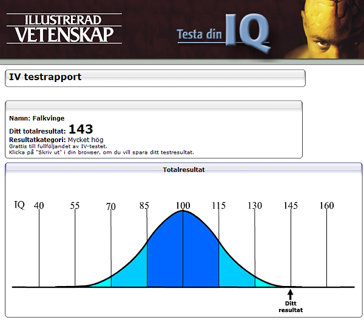Click the 'IQ' axis label on chart

point(19,205)
